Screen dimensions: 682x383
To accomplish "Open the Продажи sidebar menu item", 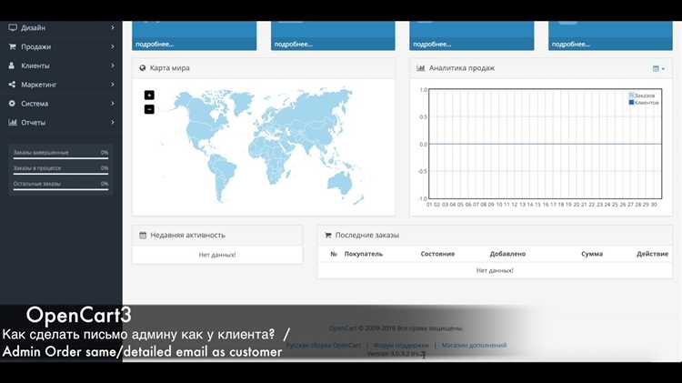I will pos(61,46).
